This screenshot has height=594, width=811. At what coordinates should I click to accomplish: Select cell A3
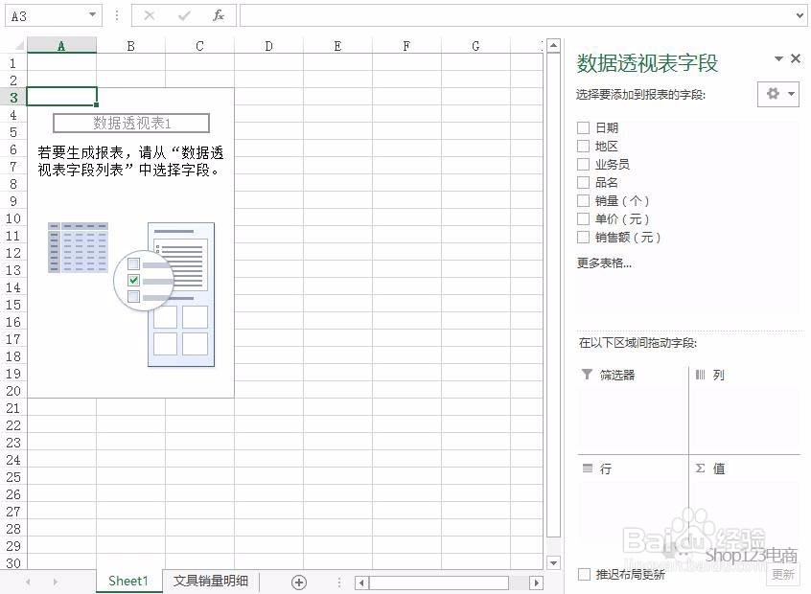[x=61, y=97]
